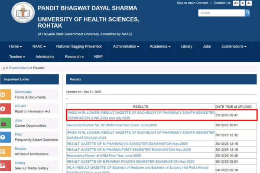Increase font size with A+ button
This screenshot has height=173, width=260.
(x=236, y=3)
